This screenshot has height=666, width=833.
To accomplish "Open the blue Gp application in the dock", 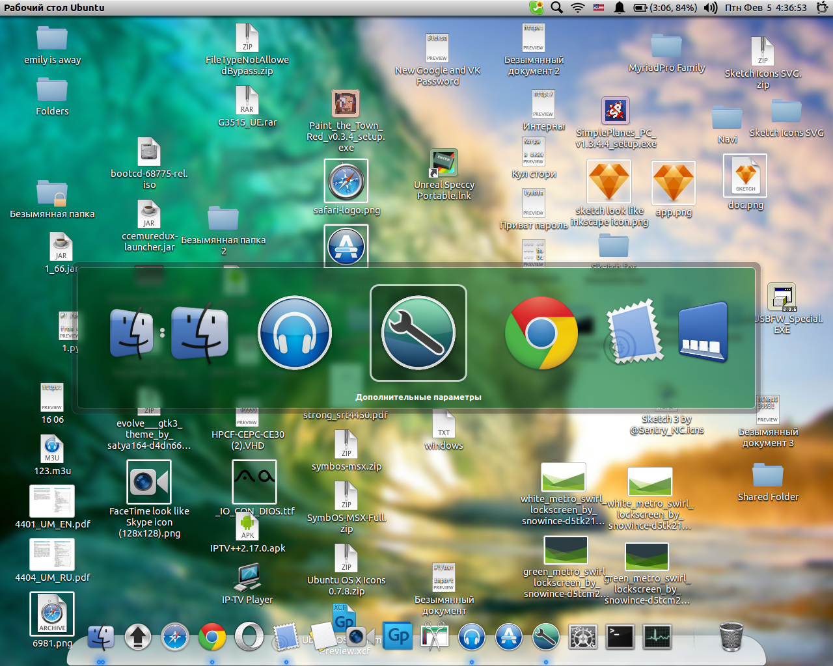I will tap(398, 637).
